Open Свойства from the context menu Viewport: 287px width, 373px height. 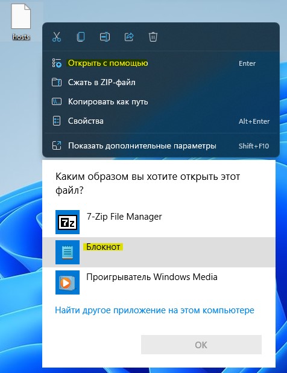(161, 121)
